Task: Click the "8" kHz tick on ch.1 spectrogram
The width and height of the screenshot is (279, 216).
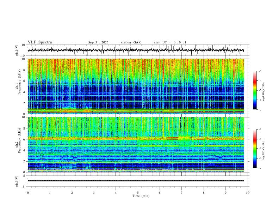Action: point(25,70)
